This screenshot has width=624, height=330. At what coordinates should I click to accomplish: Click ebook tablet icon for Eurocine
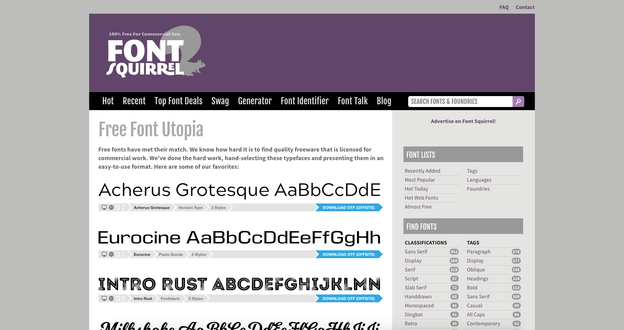point(118,254)
